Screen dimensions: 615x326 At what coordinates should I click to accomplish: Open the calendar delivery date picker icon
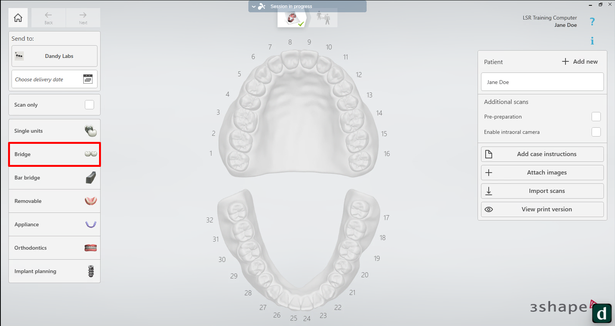click(88, 79)
